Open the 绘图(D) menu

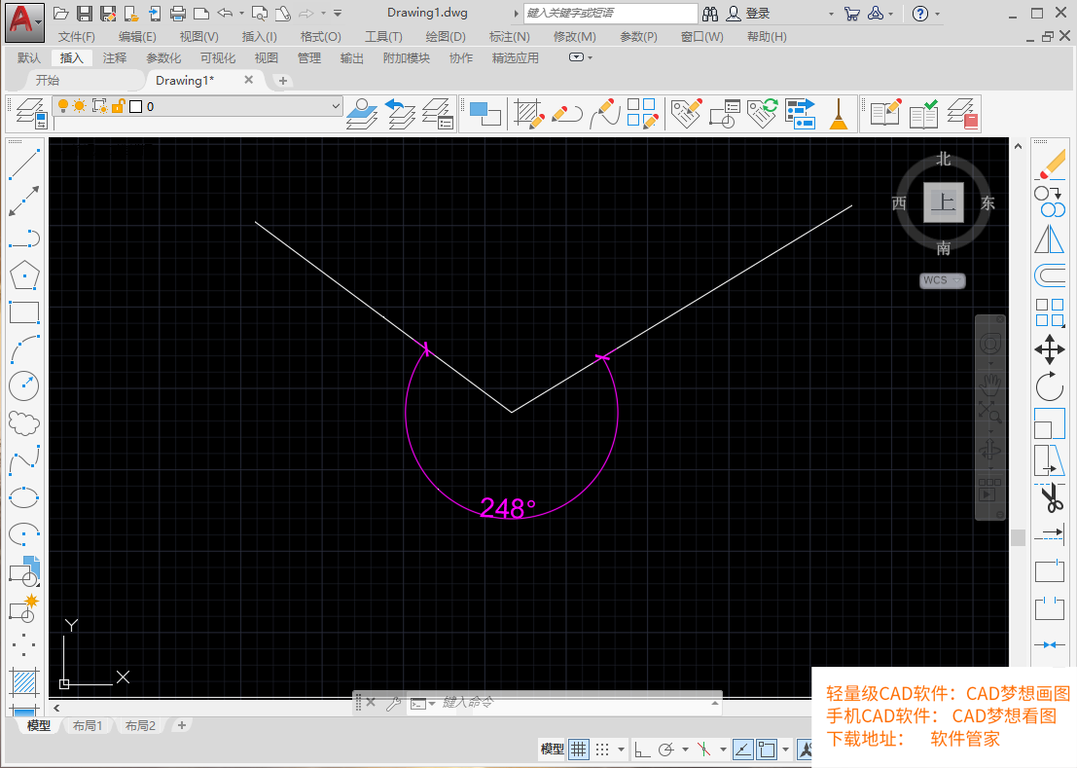[446, 37]
